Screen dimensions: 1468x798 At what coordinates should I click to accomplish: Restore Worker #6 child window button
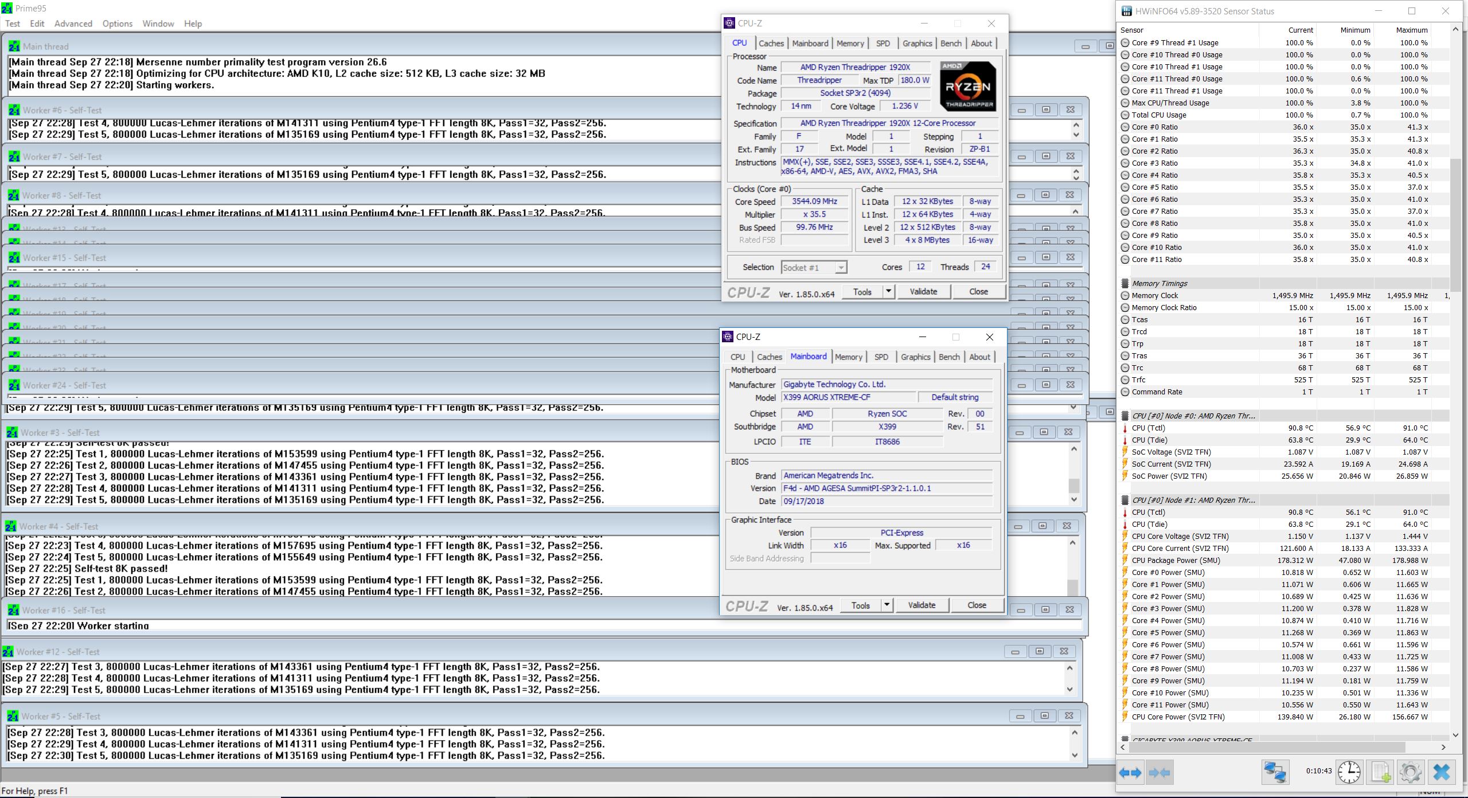[x=1046, y=109]
